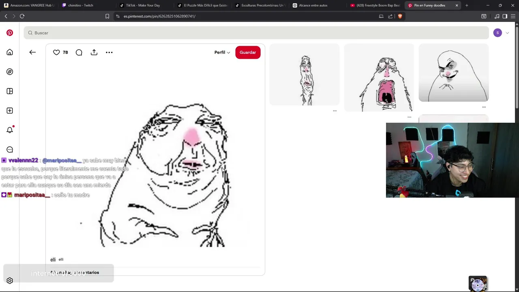Switch to Freestyle Boom Bap Beat tab
The image size is (519, 292).
(x=376, y=5)
